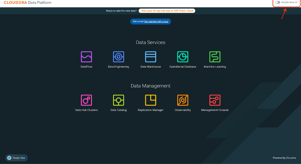Follow the Get started with a tour link
Image resolution: width=301 pixels, height=164 pixels.
point(156,21)
